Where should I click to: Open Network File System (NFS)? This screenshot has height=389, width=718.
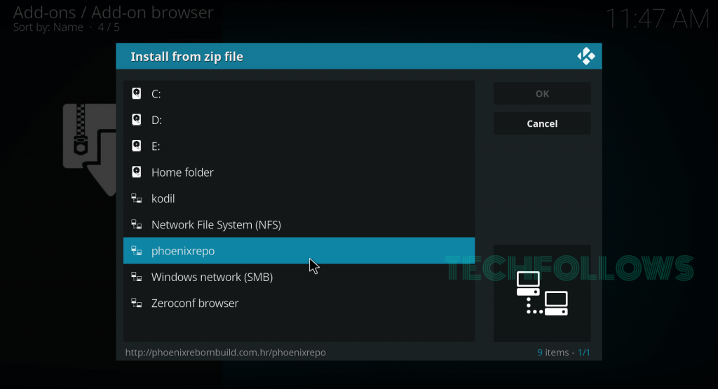(x=299, y=224)
